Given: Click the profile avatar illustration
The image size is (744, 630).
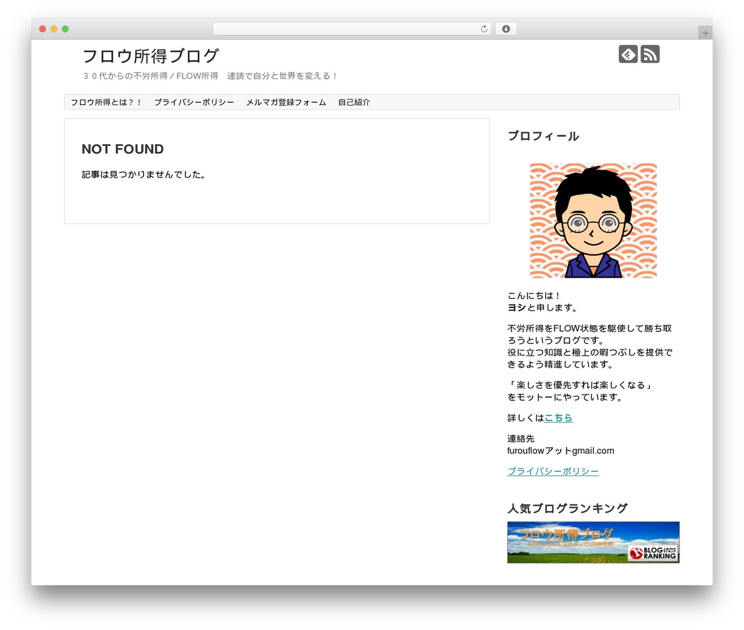Looking at the screenshot, I should [x=593, y=220].
